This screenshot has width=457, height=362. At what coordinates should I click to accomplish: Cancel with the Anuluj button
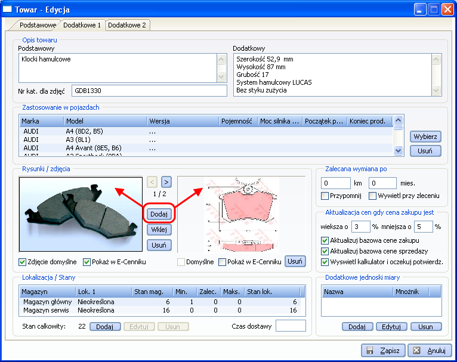[x=430, y=350]
